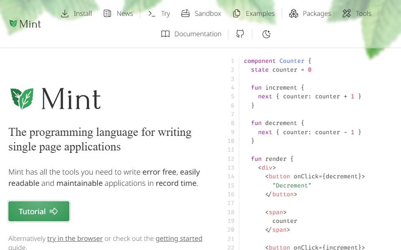Click line number 12 in code gutter
This screenshot has width=401, height=250.
231,159
